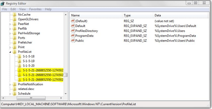
Task: Select the PerHwIdStorage key label
Action: (x=29, y=33)
